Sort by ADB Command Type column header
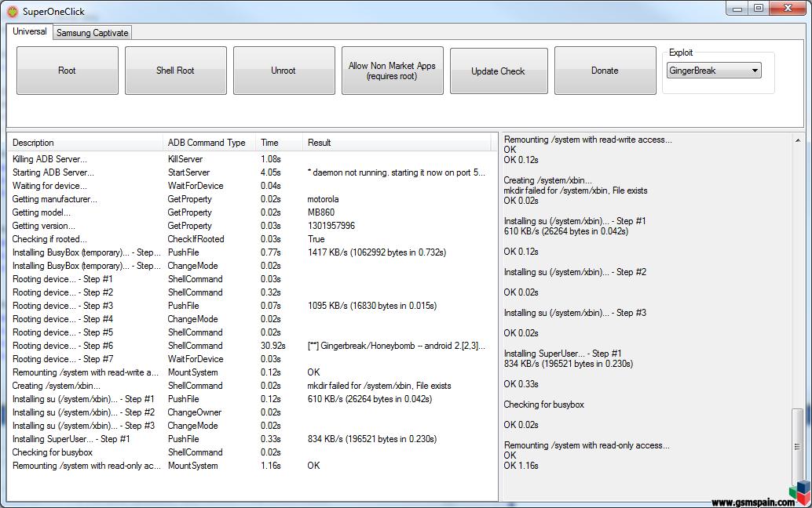 tap(209, 143)
